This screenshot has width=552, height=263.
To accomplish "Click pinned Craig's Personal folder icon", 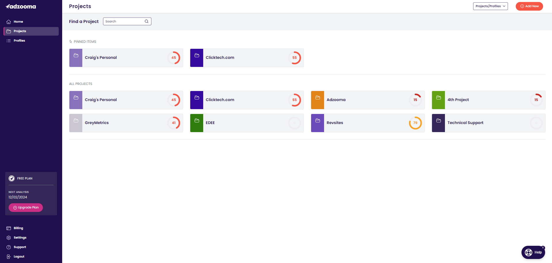I will tap(76, 55).
